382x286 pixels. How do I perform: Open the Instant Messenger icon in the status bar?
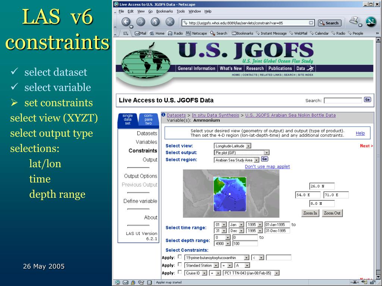tap(133, 282)
